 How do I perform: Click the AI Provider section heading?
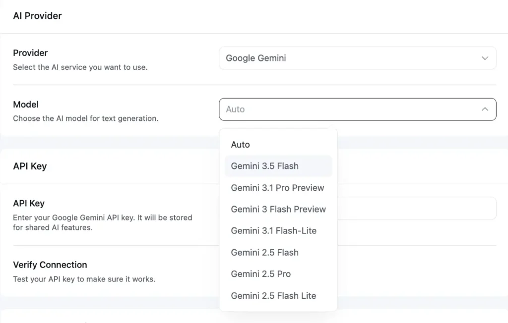tap(37, 16)
